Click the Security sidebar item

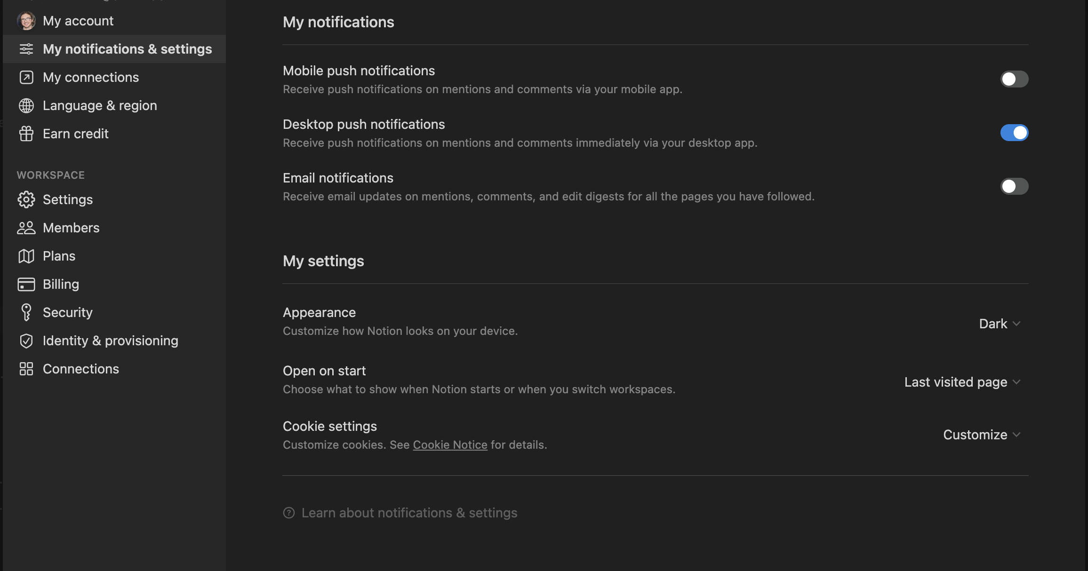pos(68,312)
